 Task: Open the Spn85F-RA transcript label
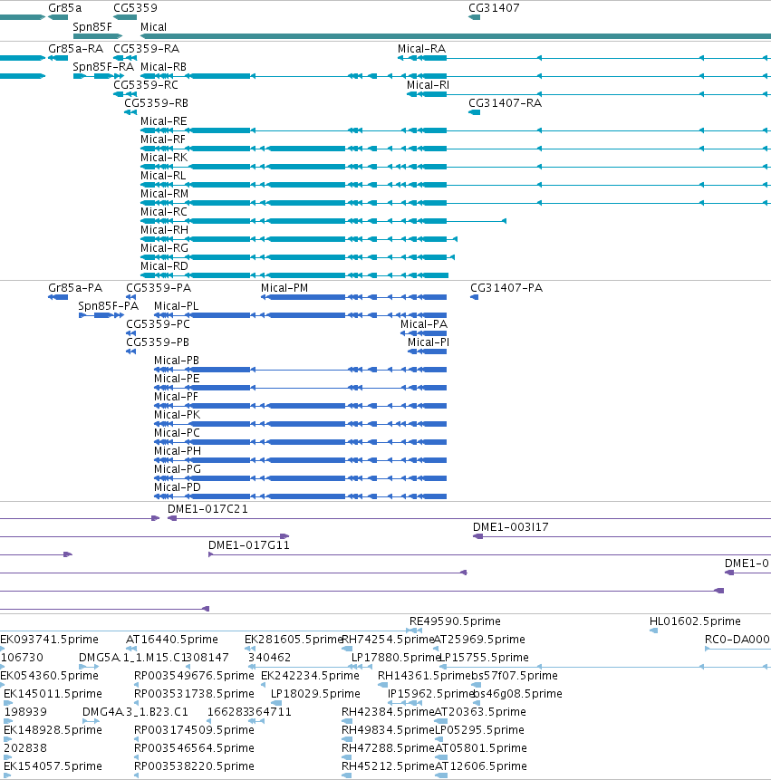click(x=103, y=67)
